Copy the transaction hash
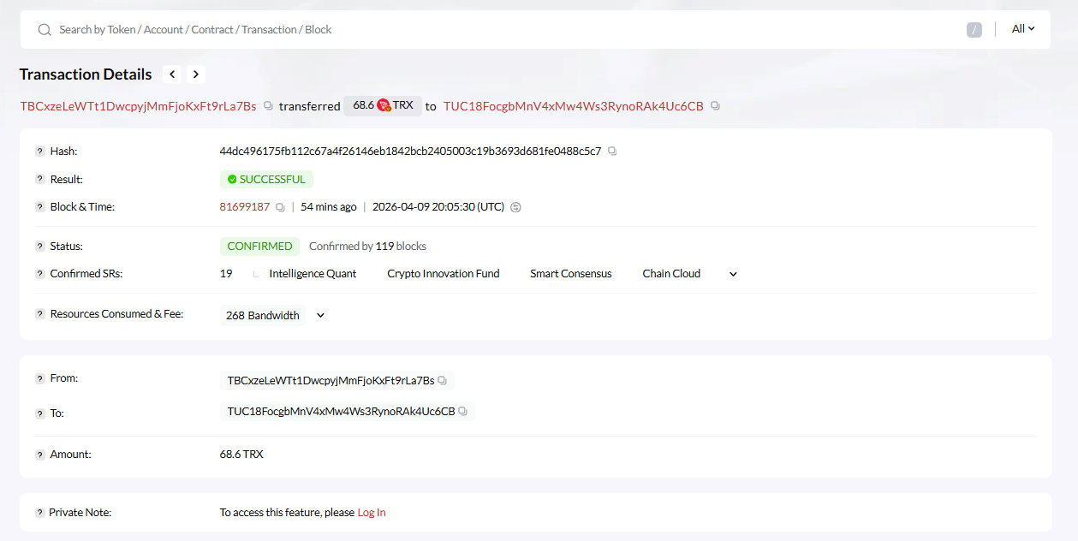1078x541 pixels. tap(612, 152)
